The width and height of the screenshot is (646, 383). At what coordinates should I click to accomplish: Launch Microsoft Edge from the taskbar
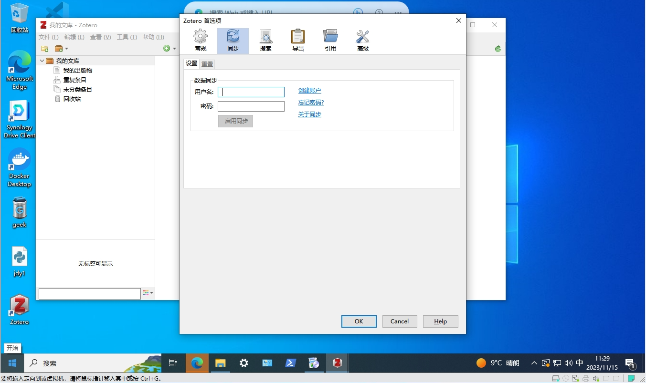click(197, 363)
